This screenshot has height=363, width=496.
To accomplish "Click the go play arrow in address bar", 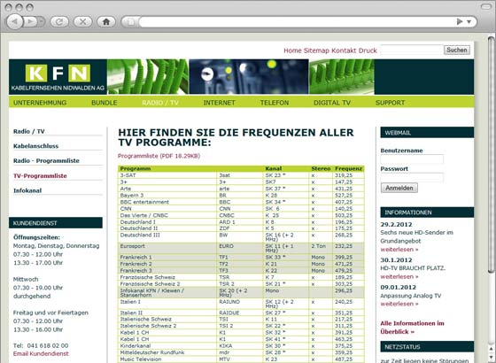I will pyautogui.click(x=460, y=21).
